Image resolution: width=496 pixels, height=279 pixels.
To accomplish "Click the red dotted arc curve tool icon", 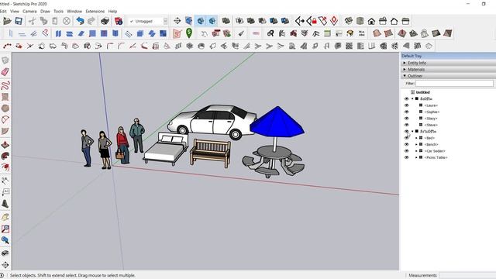I will (7, 46).
